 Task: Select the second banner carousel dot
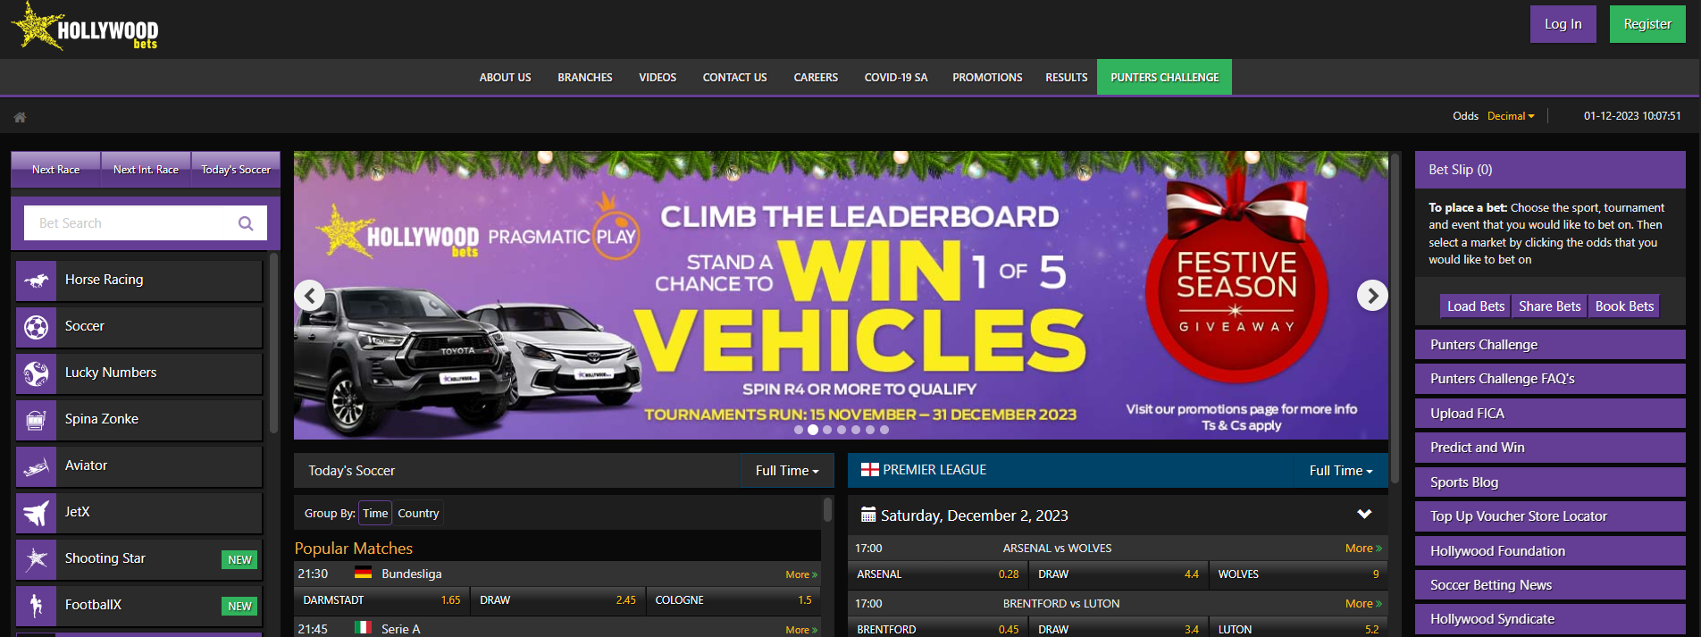(813, 430)
